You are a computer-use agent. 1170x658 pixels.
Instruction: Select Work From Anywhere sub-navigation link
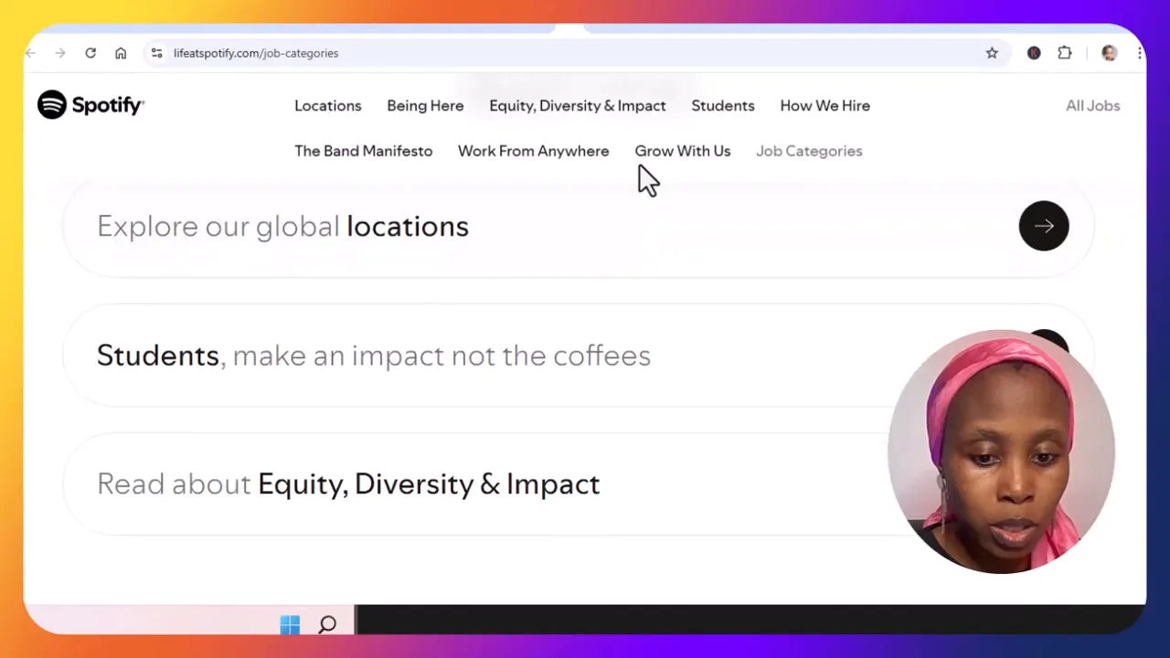coord(534,151)
